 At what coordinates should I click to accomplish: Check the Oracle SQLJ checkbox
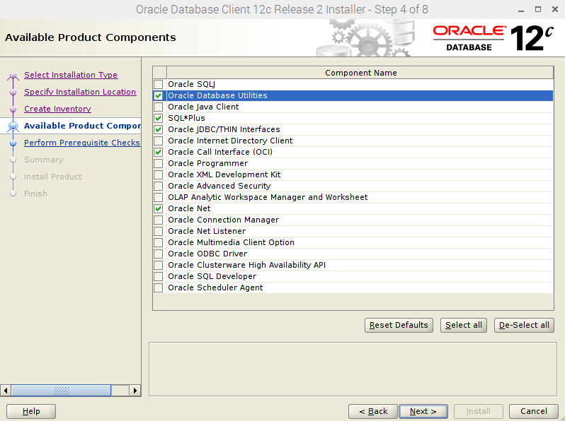(x=158, y=85)
